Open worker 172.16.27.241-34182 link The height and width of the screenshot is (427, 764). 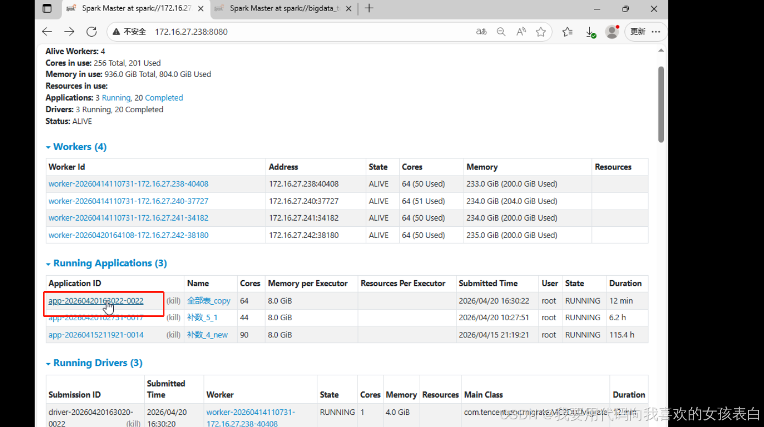(128, 218)
